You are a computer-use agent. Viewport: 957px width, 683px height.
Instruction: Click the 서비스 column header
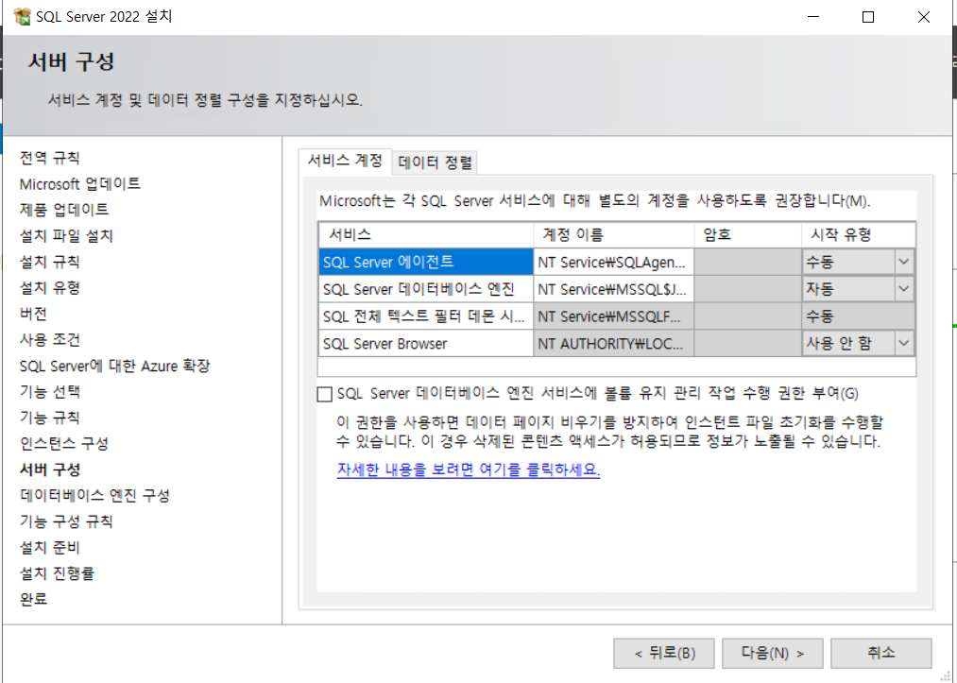click(x=426, y=235)
